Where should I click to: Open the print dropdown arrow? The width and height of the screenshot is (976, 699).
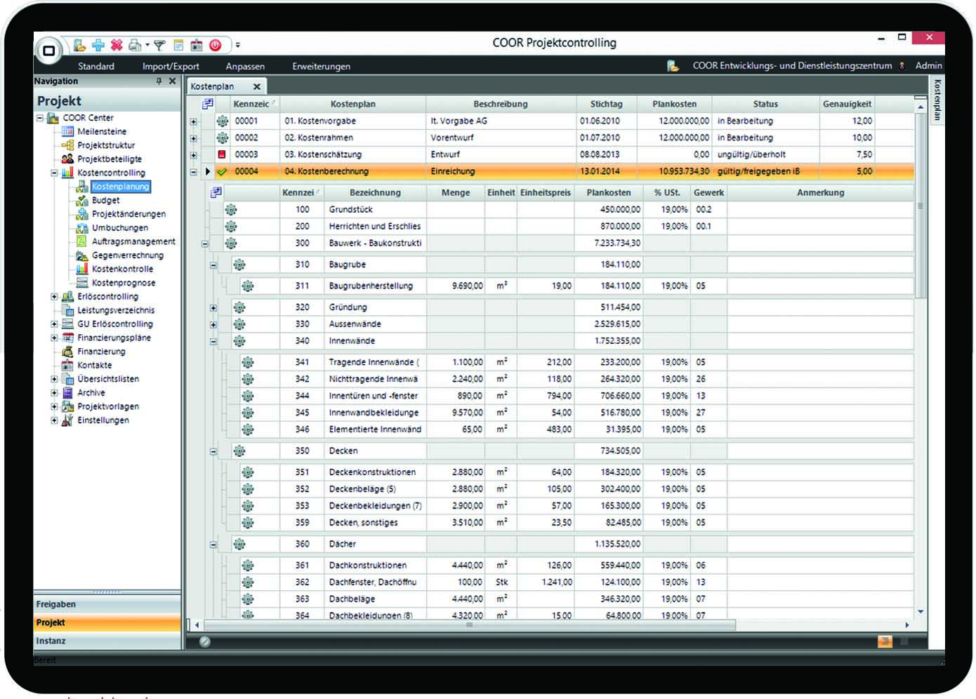147,46
